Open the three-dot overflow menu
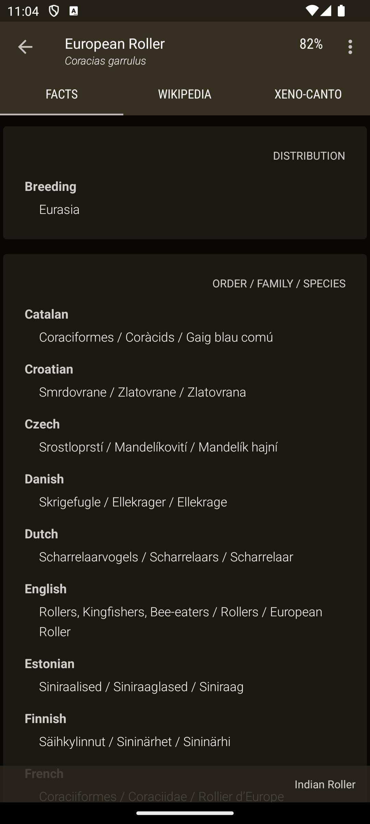This screenshot has width=370, height=824. pyautogui.click(x=350, y=47)
